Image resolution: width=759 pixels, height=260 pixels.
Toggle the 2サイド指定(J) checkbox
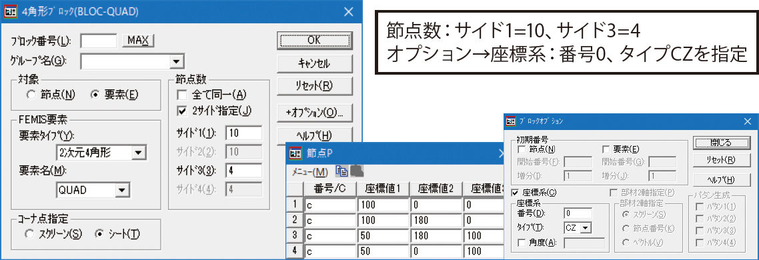(182, 111)
